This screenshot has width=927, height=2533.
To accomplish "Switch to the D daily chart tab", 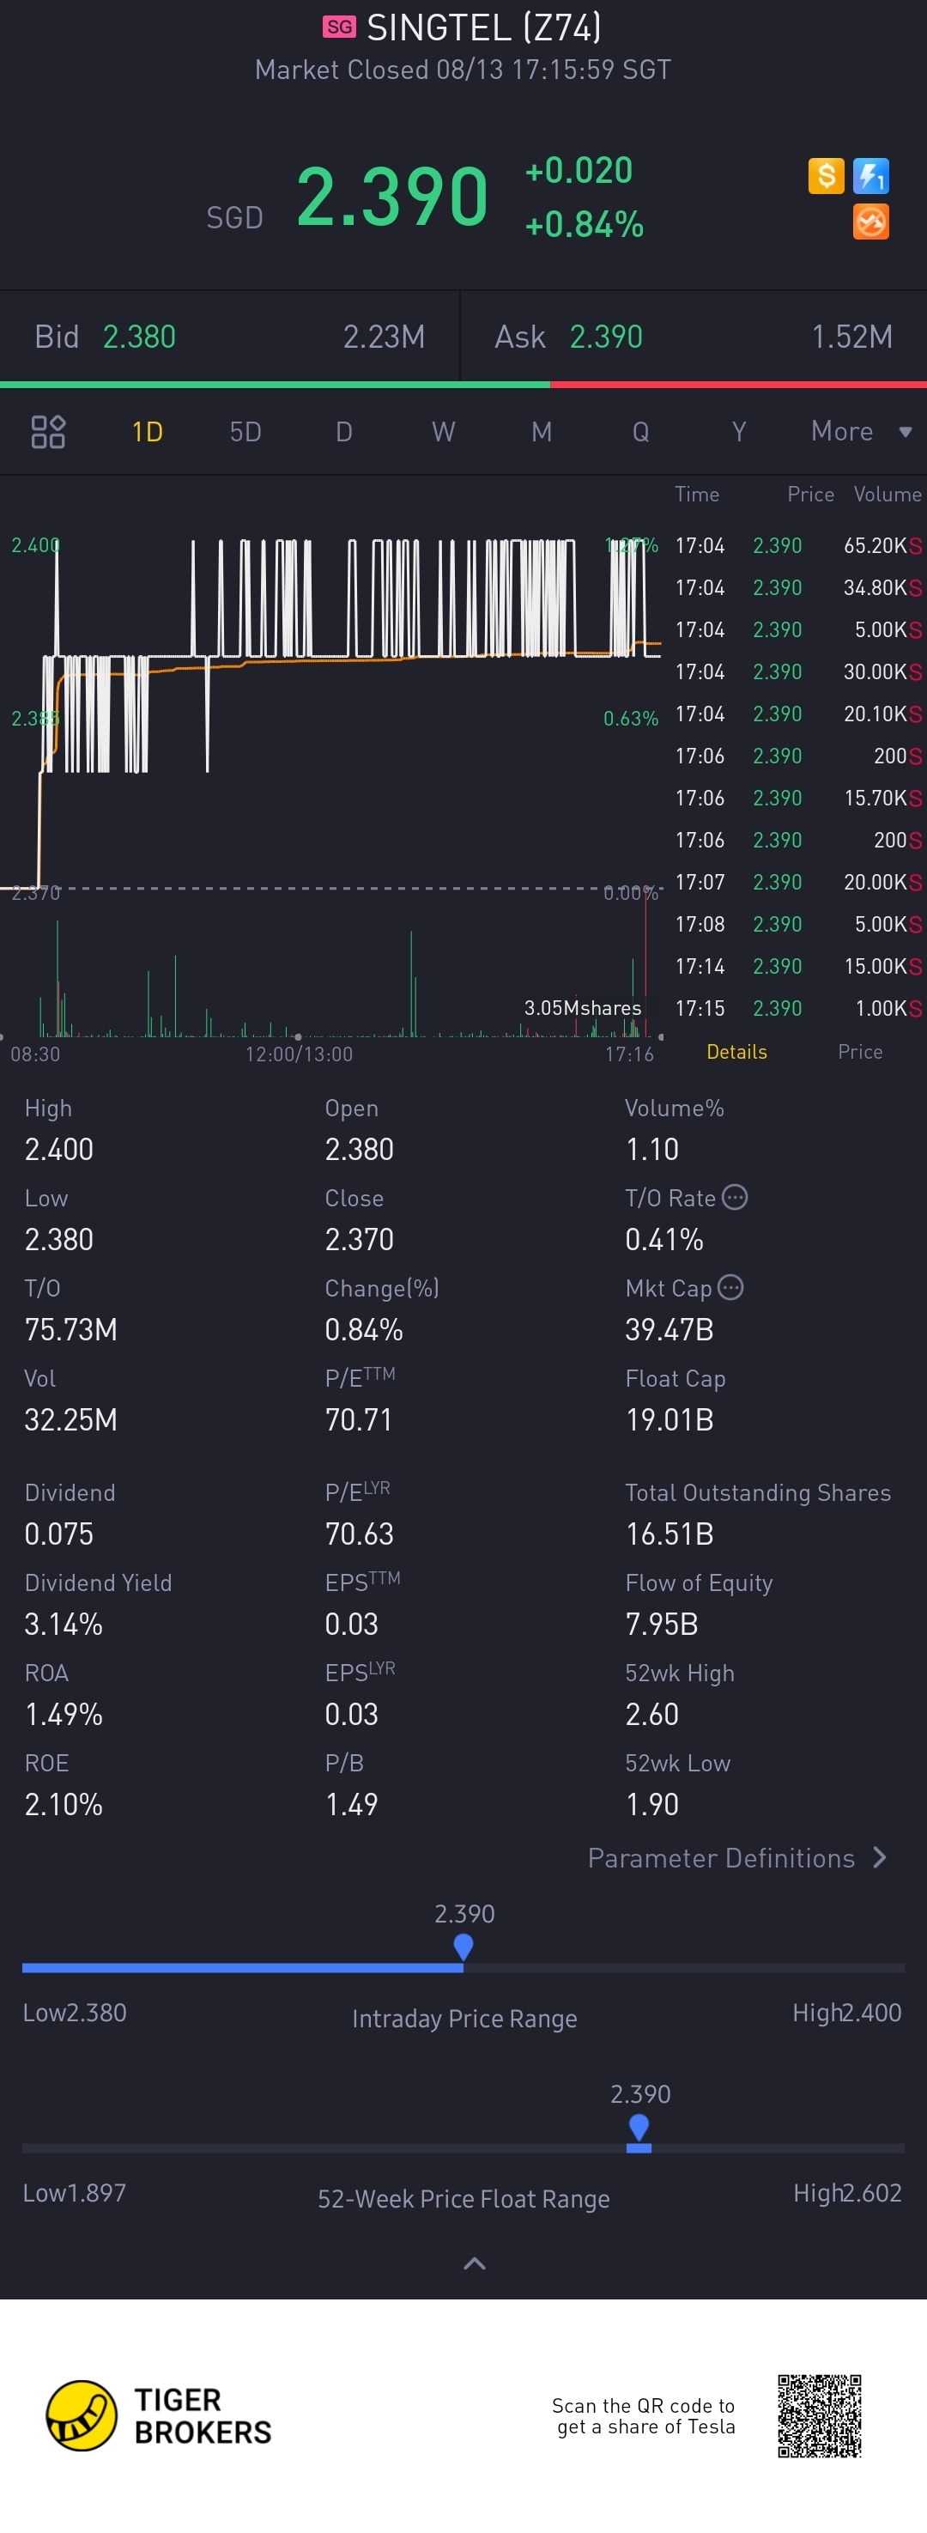I will tap(344, 432).
